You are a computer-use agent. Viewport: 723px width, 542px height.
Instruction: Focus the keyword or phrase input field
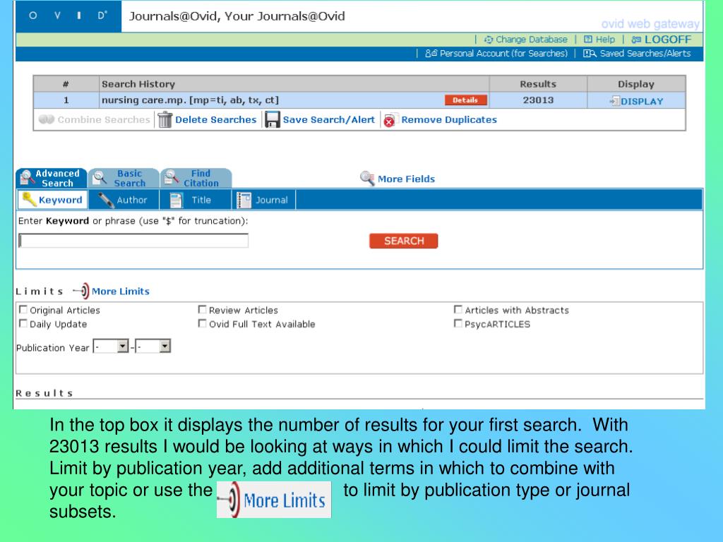pos(133,241)
